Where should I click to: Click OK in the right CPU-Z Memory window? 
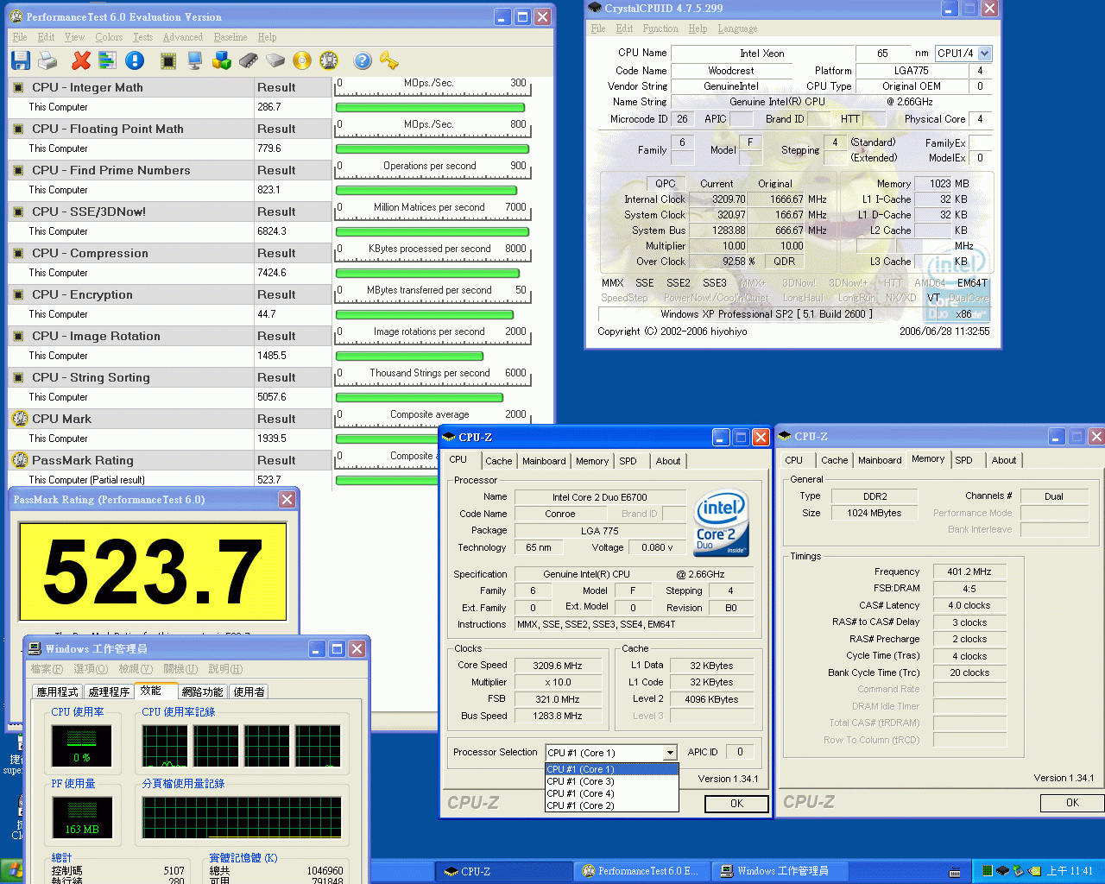pyautogui.click(x=1072, y=803)
